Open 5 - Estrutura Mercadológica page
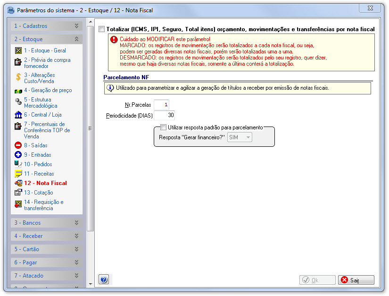Screen dimensions: 389x296 click(41, 102)
